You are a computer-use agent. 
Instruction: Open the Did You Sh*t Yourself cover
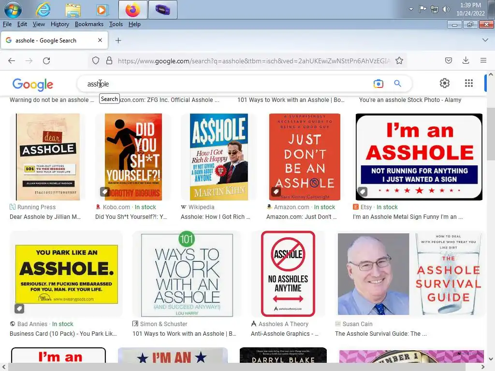coord(133,157)
